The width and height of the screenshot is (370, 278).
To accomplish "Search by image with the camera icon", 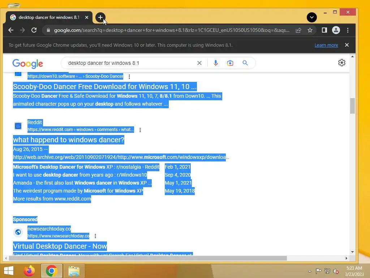I will click(x=230, y=63).
